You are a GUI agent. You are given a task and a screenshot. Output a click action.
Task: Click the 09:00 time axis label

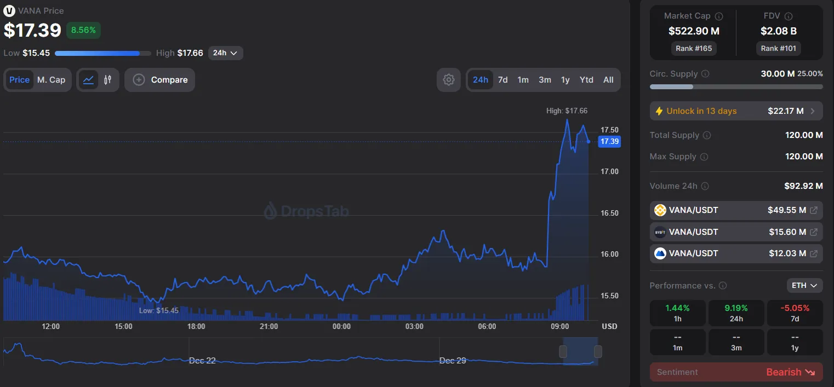point(559,326)
